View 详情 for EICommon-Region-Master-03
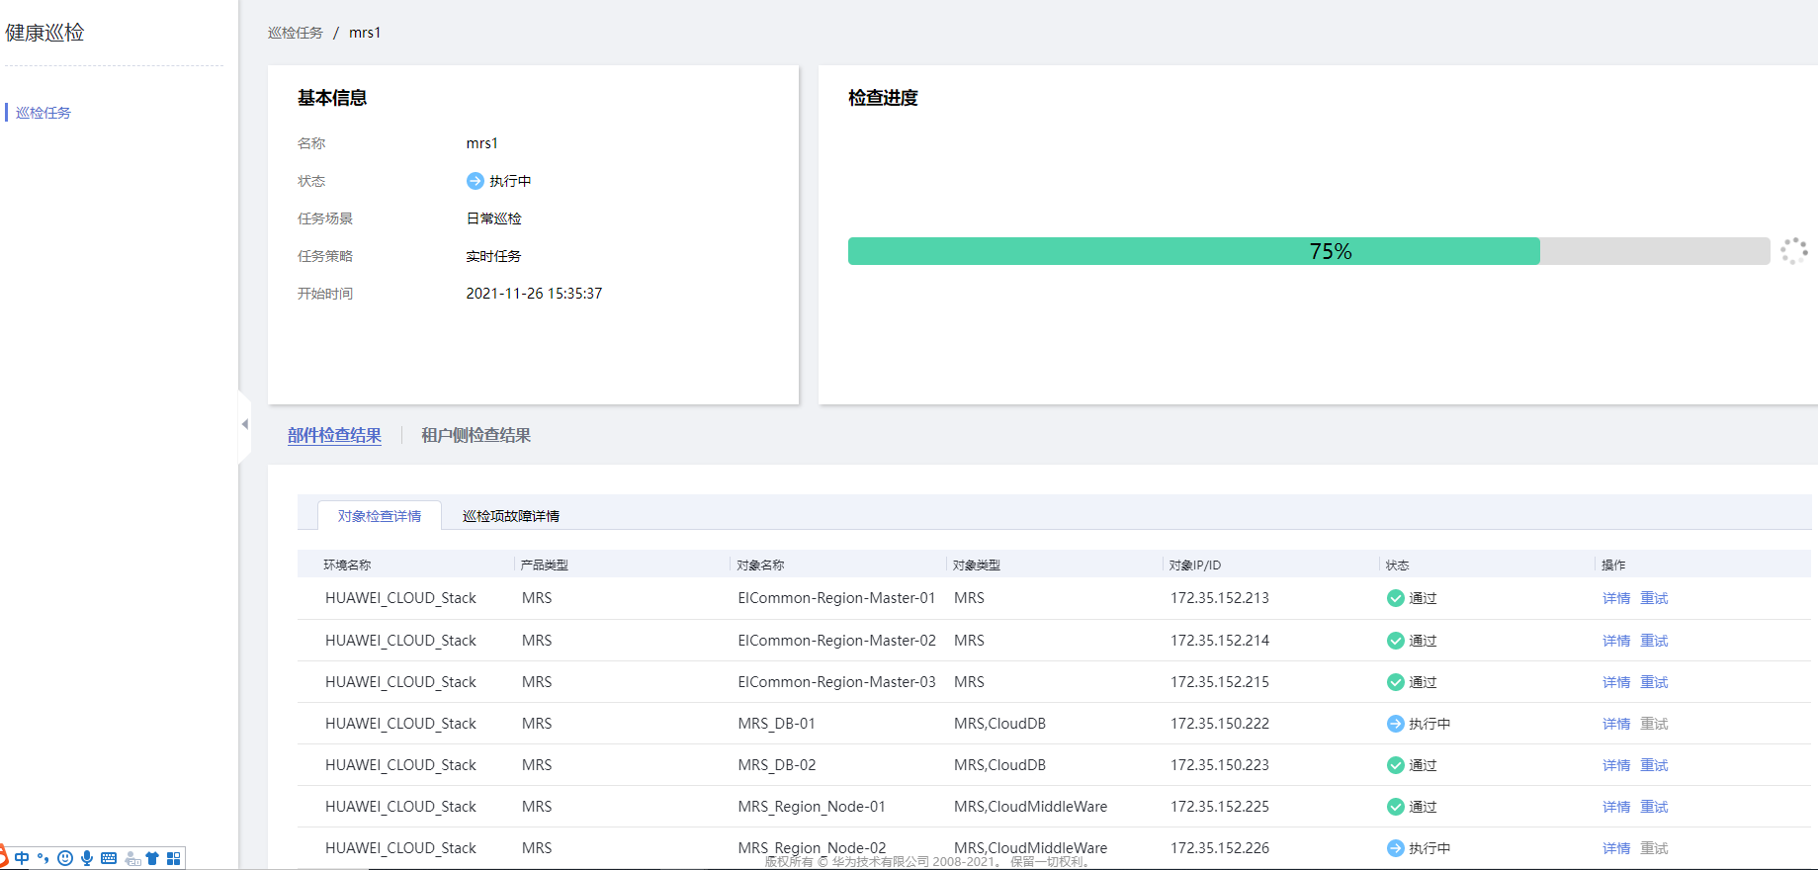This screenshot has height=870, width=1818. (x=1616, y=682)
